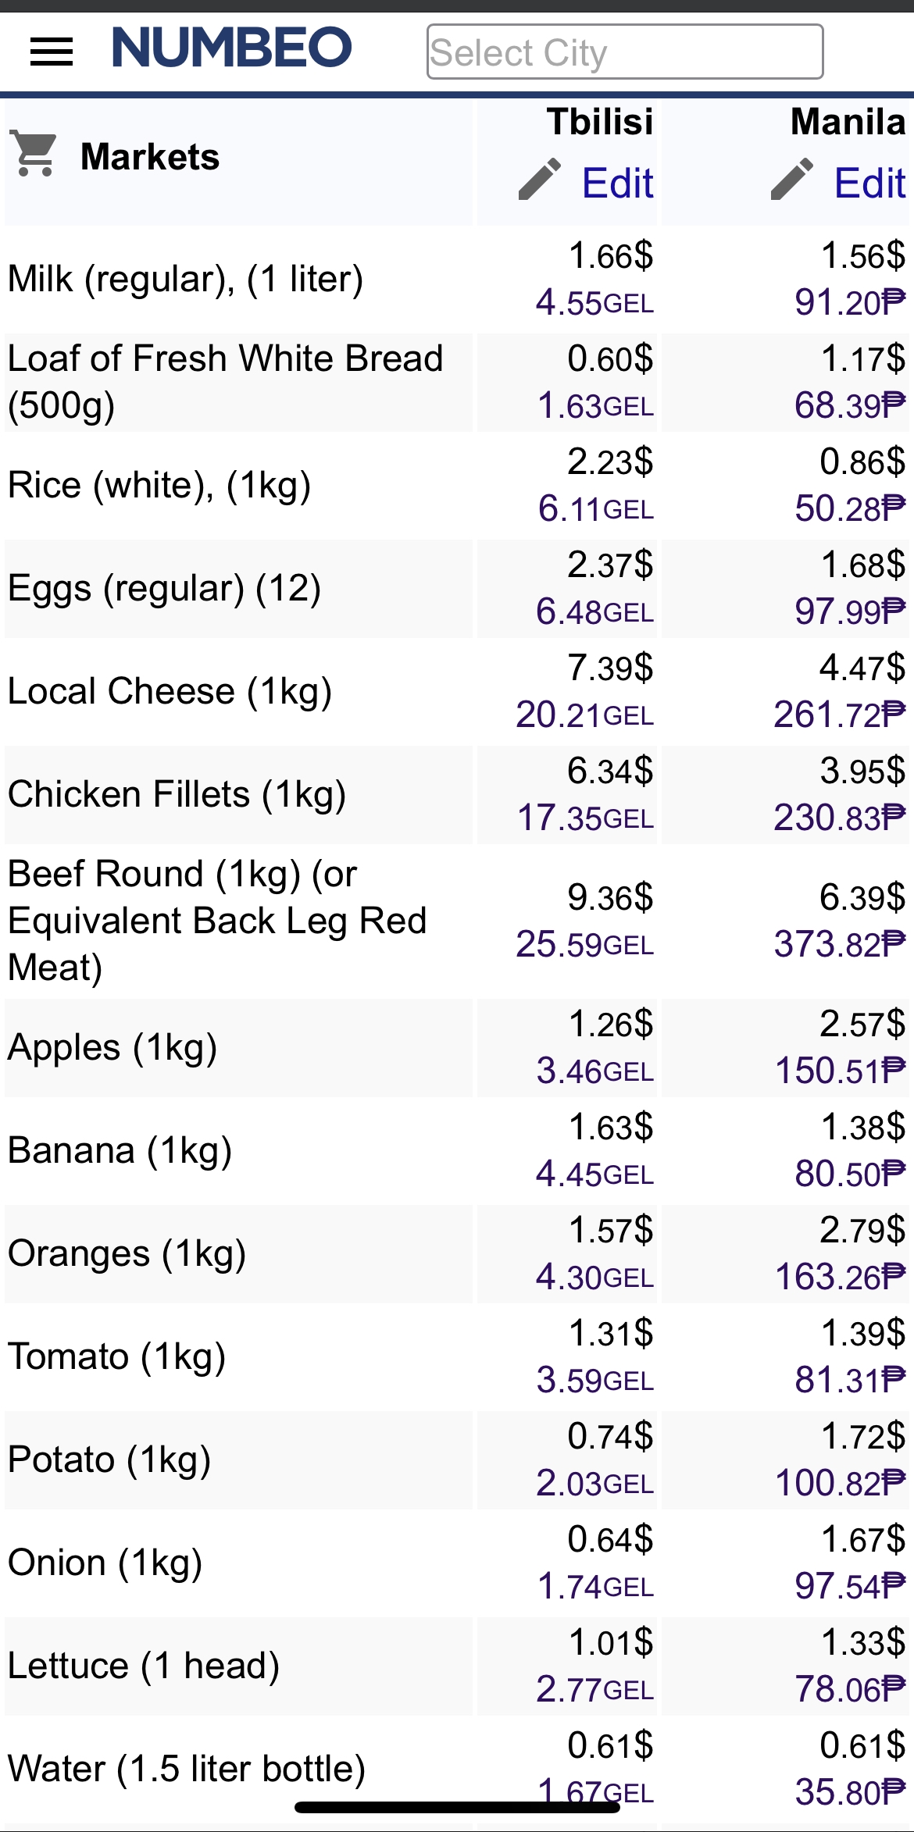Open the hamburger navigation menu
The image size is (914, 1832).
click(x=52, y=52)
